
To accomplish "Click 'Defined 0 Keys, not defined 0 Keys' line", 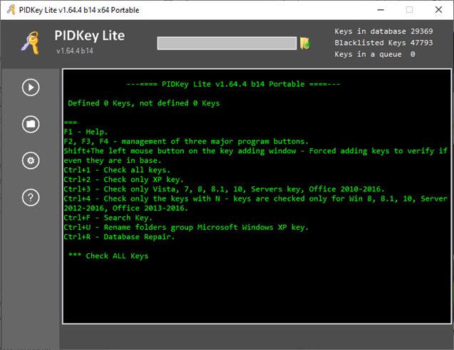I will pyautogui.click(x=144, y=103).
